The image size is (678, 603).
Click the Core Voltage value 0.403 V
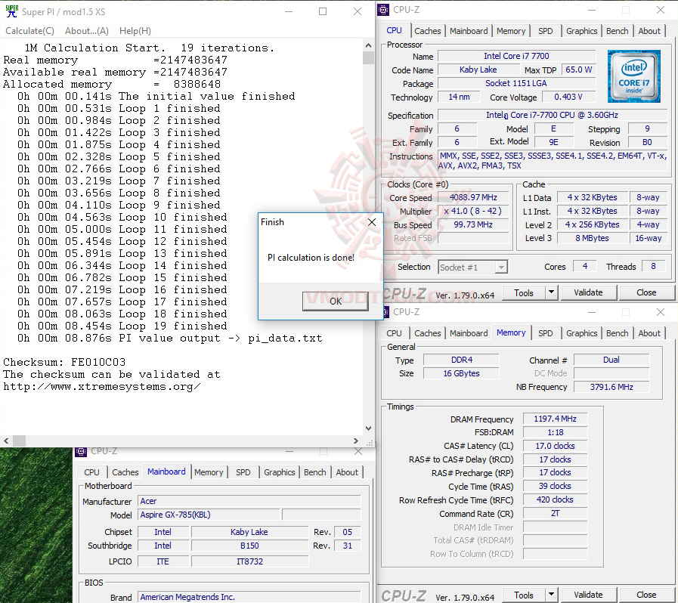pos(568,97)
